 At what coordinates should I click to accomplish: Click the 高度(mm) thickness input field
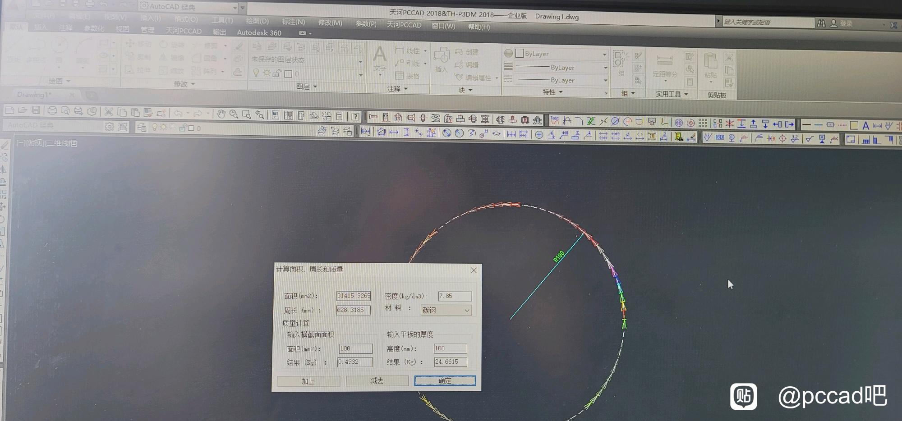pos(450,348)
